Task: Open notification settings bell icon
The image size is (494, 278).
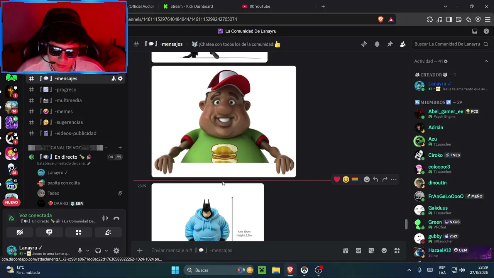Action: (x=377, y=44)
